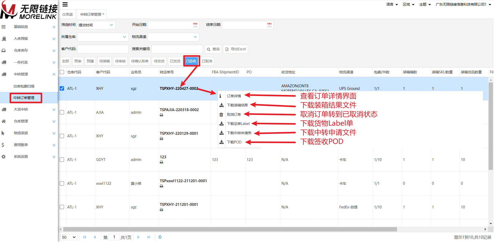Click 订单详情 info icon in menu

(x=220, y=96)
